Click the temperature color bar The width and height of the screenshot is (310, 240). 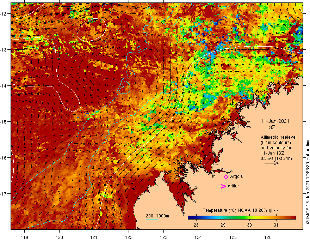tap(242, 218)
